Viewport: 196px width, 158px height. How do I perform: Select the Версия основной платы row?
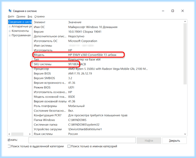coord(108,101)
